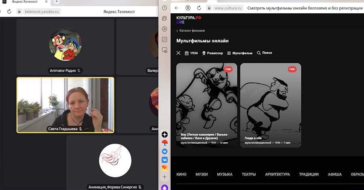Open the АФИША footer menu item
The image size is (364, 190).
point(335,174)
